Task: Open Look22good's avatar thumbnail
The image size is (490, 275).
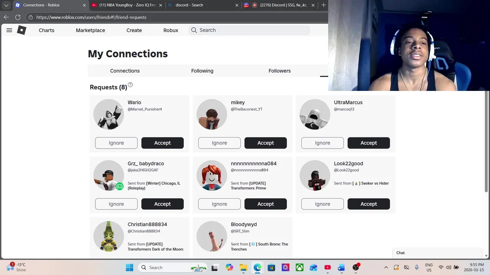Action: tap(315, 175)
